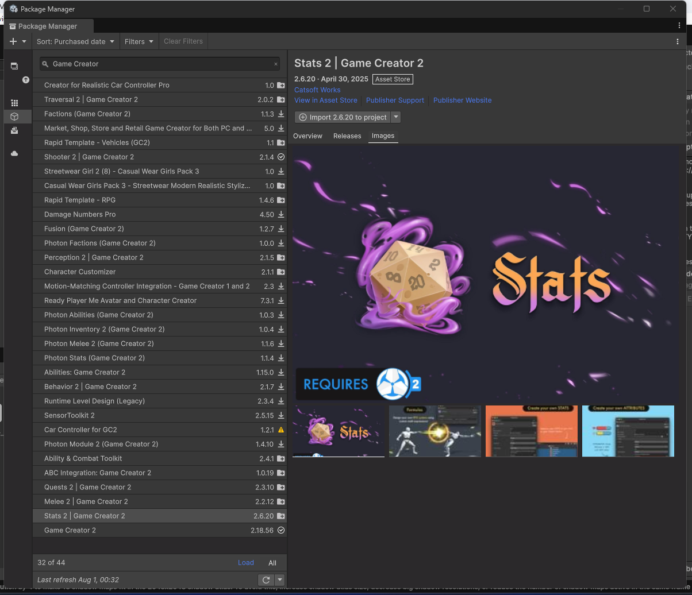Open the Services cloud sidebar icon

(14, 153)
